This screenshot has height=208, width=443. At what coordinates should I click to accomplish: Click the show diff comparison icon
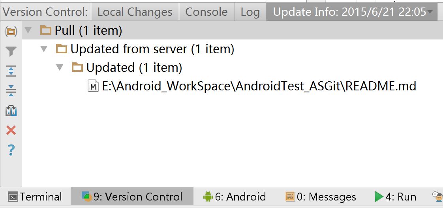[x=11, y=111]
